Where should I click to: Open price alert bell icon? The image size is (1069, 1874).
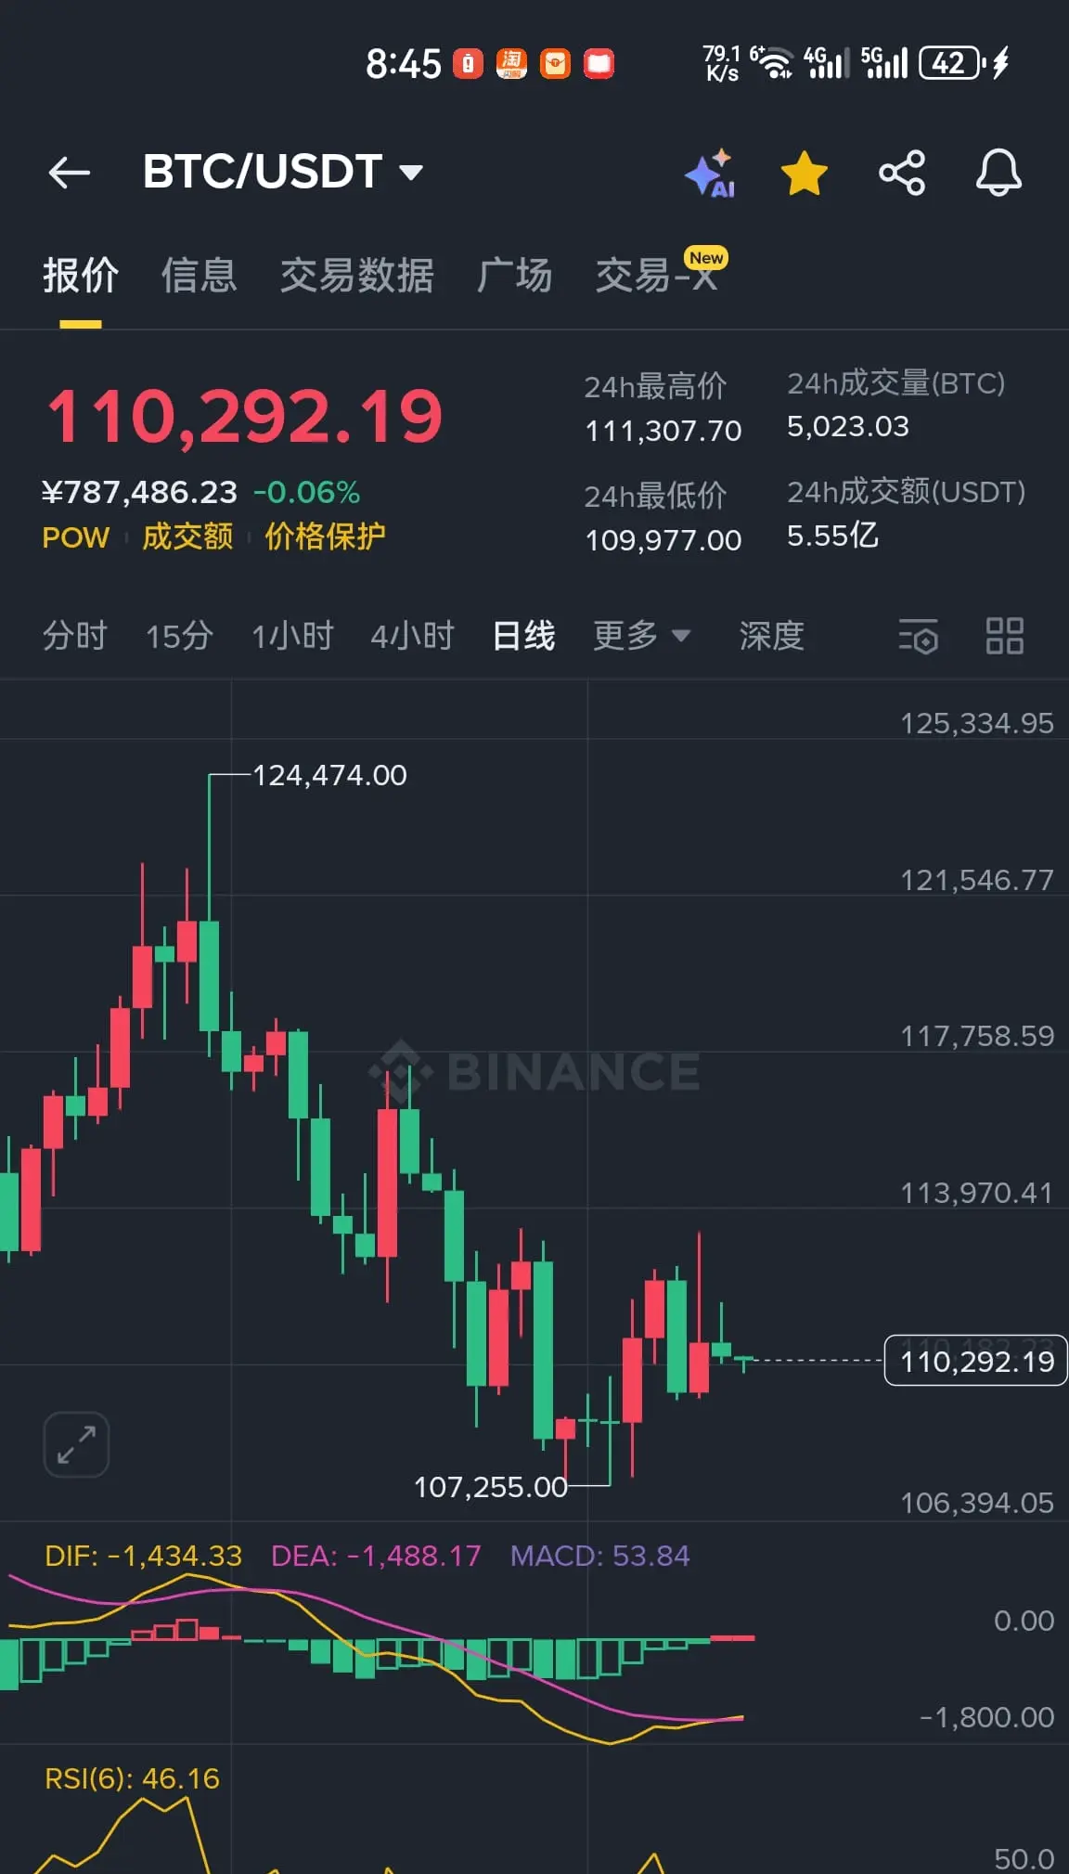[x=998, y=173]
